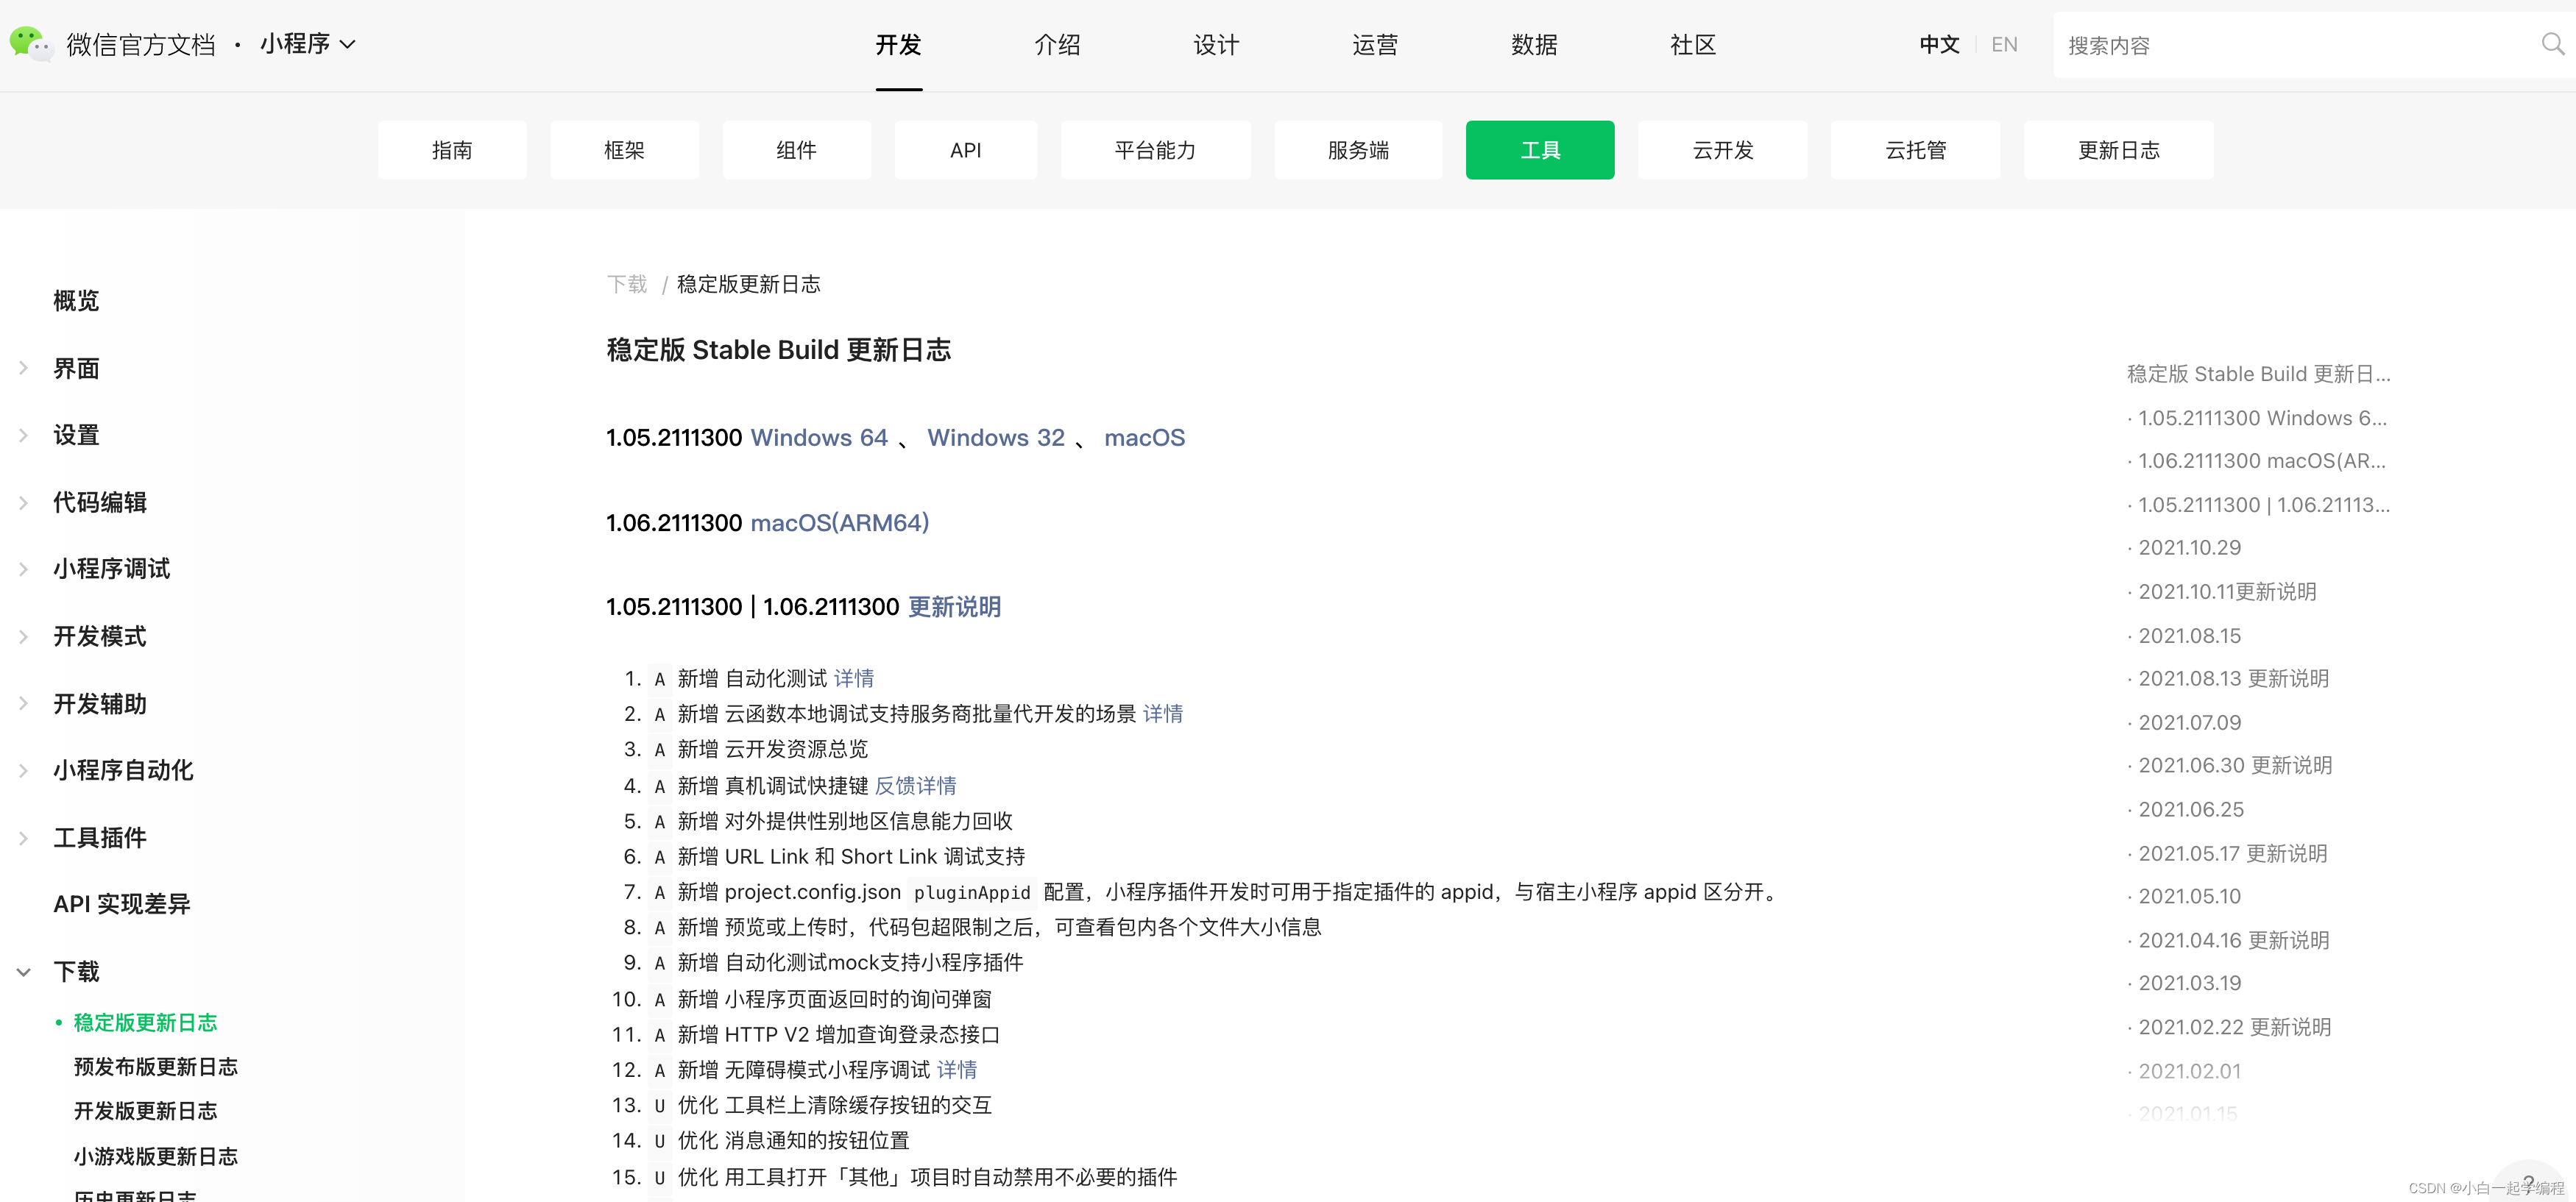Expand the 设置 sidebar section

click(x=23, y=435)
